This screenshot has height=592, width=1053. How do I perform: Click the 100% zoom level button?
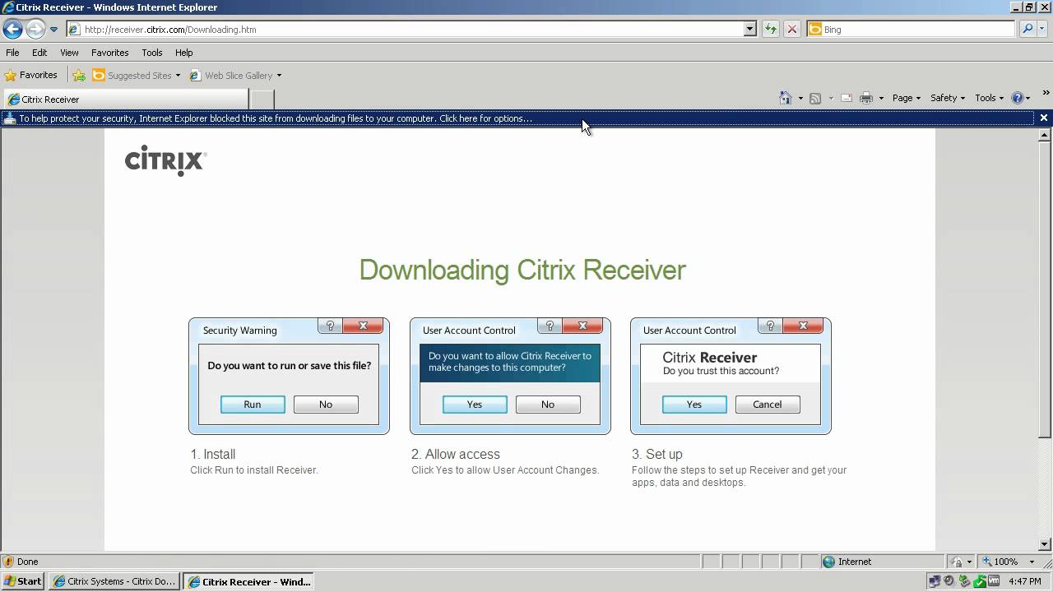[1000, 562]
